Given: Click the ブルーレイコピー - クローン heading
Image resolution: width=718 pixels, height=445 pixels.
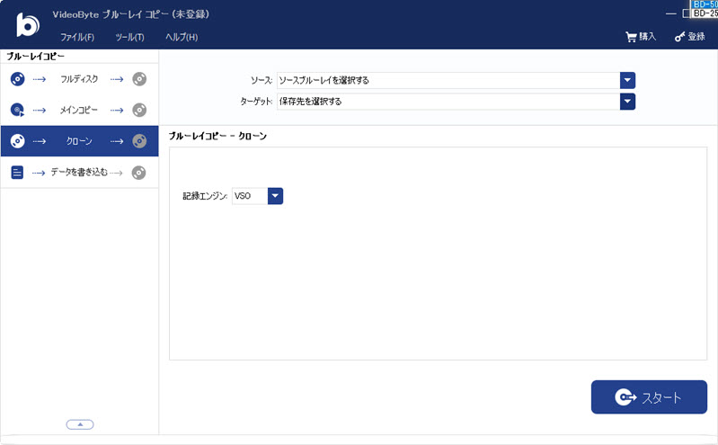Looking at the screenshot, I should [217, 136].
